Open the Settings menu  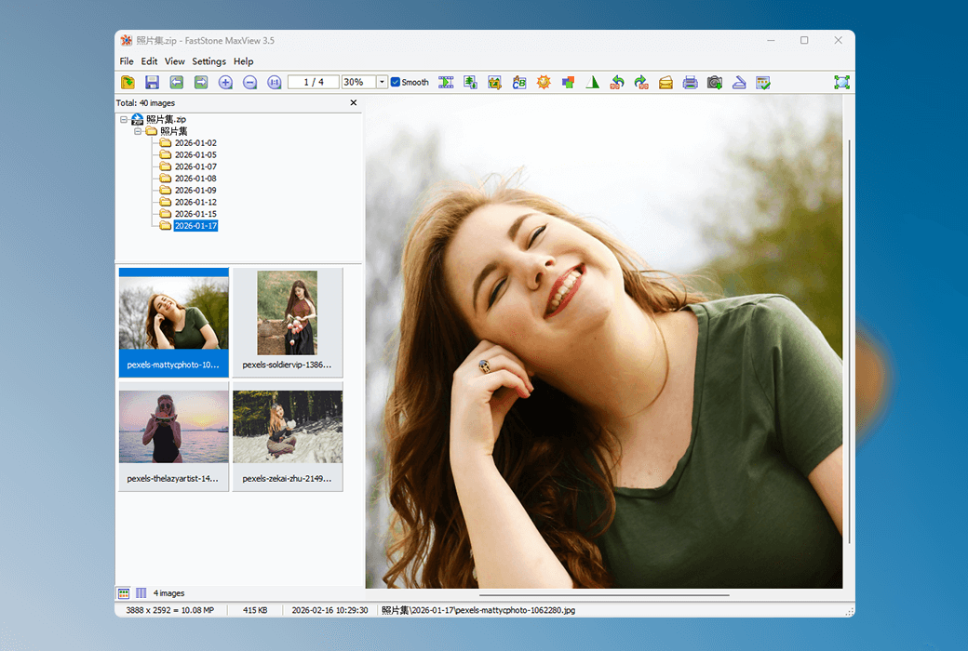pos(208,60)
